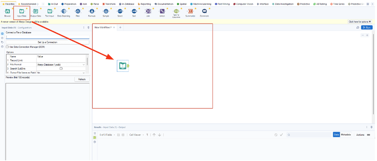Click the Data Cleansing tool icon
Viewport: 377px width, 161px height.
64,12
